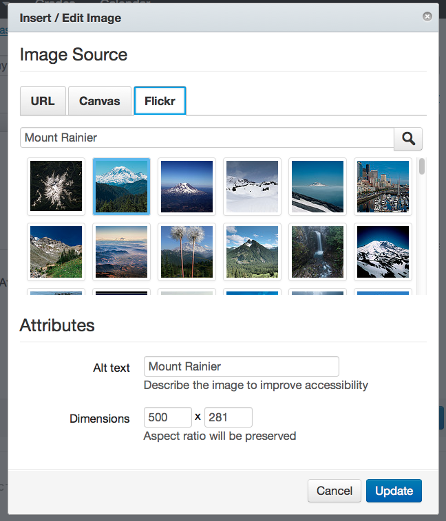Select the Flickr tab
Image resolution: width=446 pixels, height=521 pixels.
(160, 101)
